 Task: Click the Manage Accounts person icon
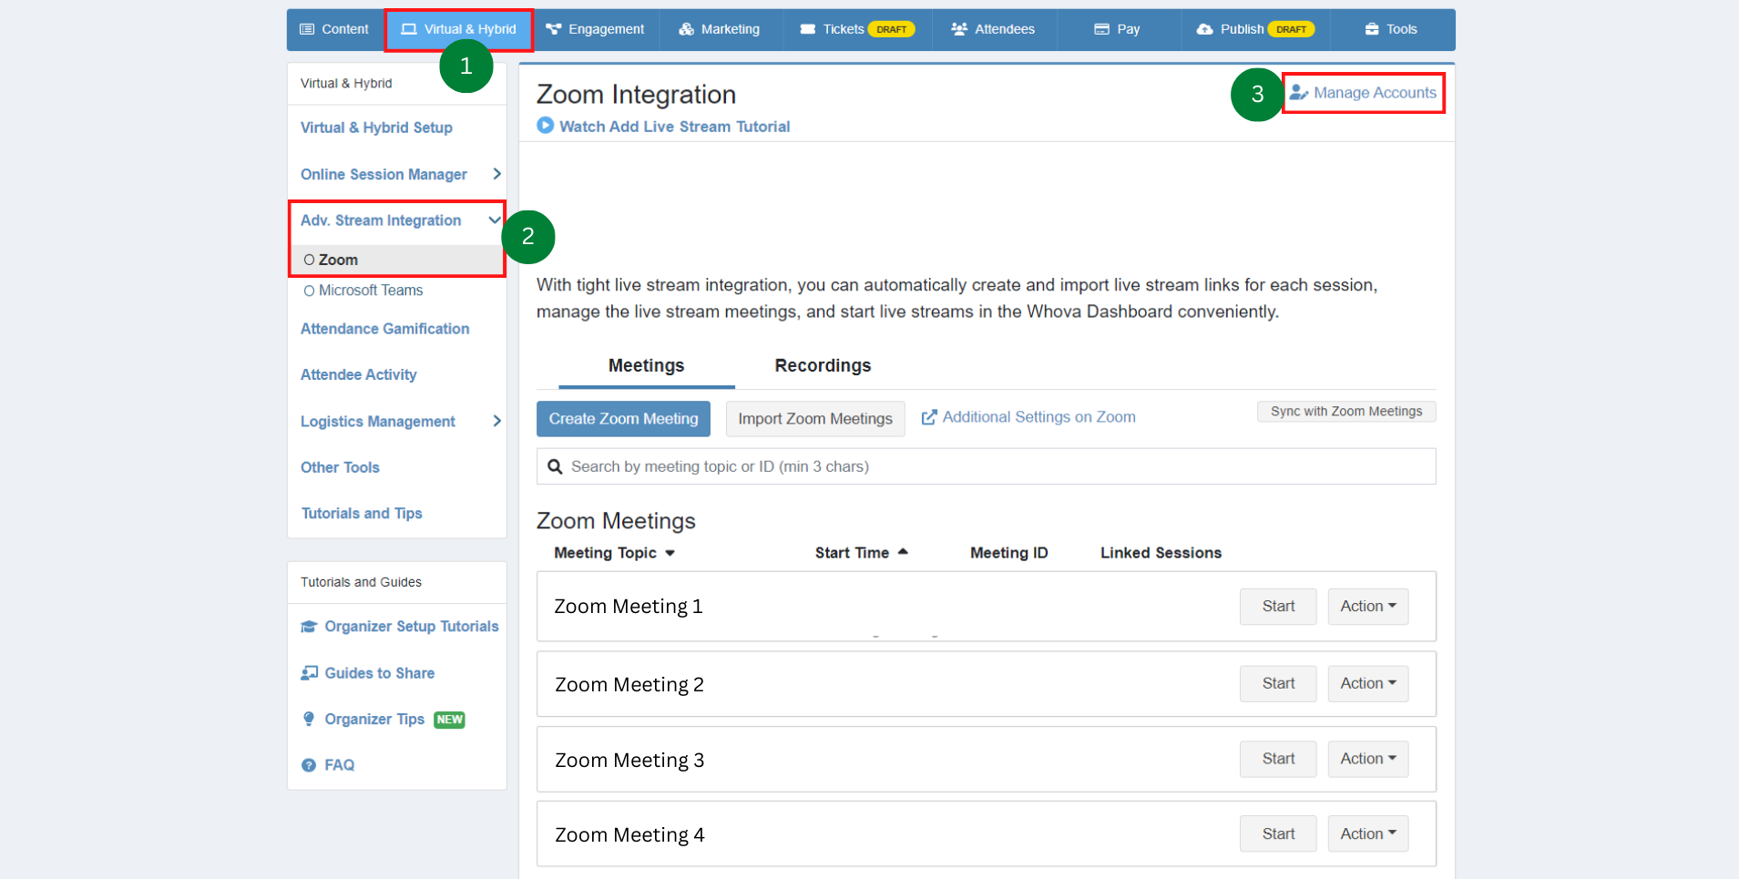[x=1300, y=92]
